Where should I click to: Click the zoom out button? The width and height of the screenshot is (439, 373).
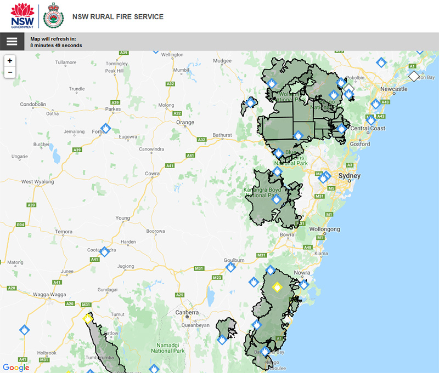tap(10, 72)
